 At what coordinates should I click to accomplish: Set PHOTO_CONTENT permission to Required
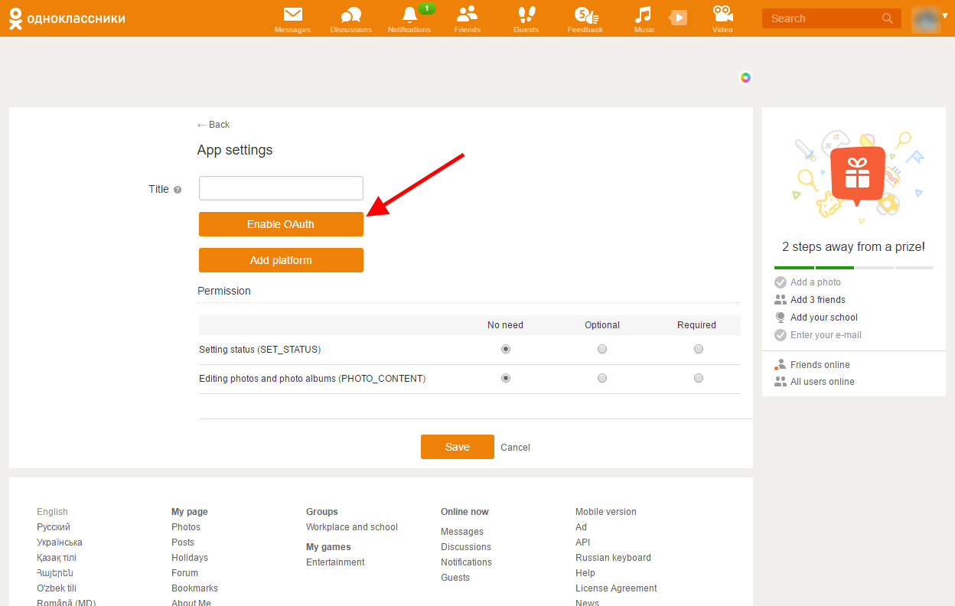[x=699, y=378]
